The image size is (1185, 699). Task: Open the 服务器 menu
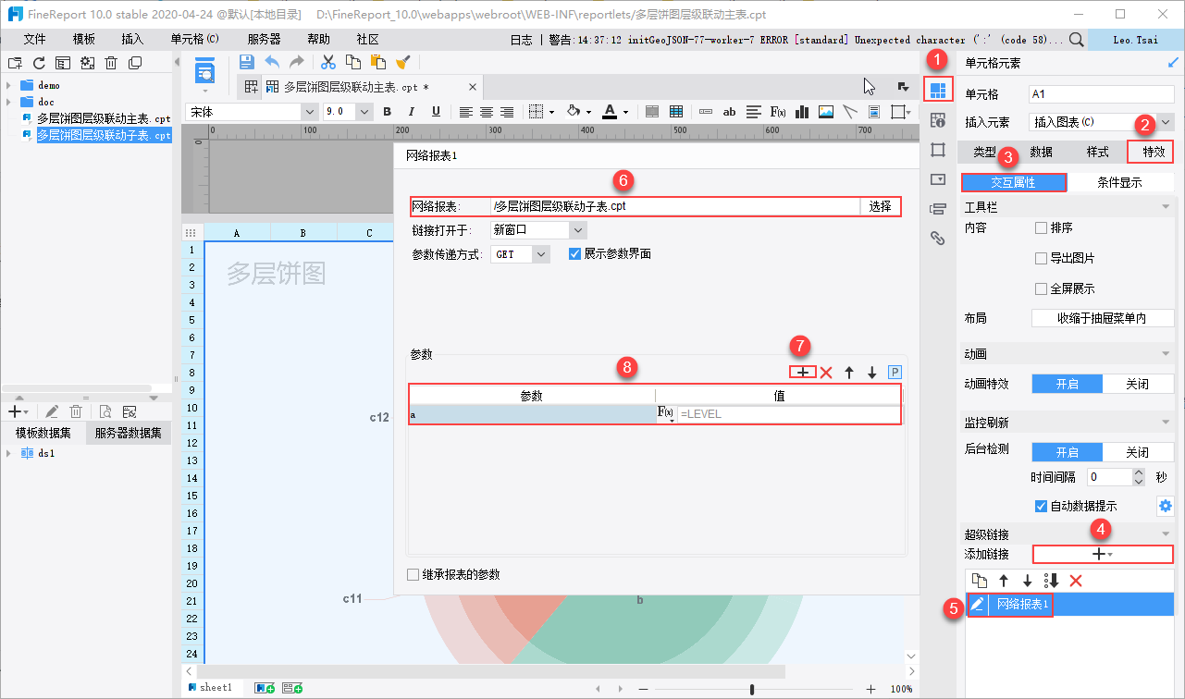(x=265, y=40)
